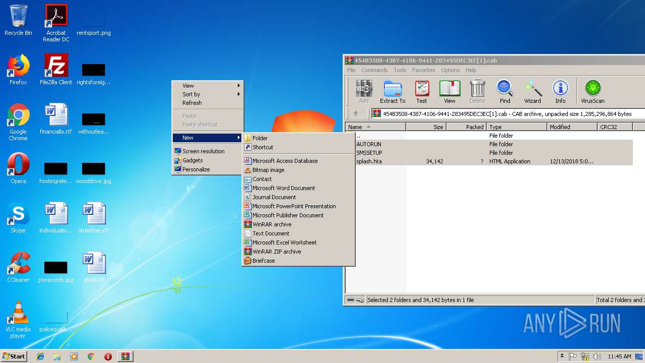
Task: Create a new Microsoft Word Document
Action: coord(298,188)
